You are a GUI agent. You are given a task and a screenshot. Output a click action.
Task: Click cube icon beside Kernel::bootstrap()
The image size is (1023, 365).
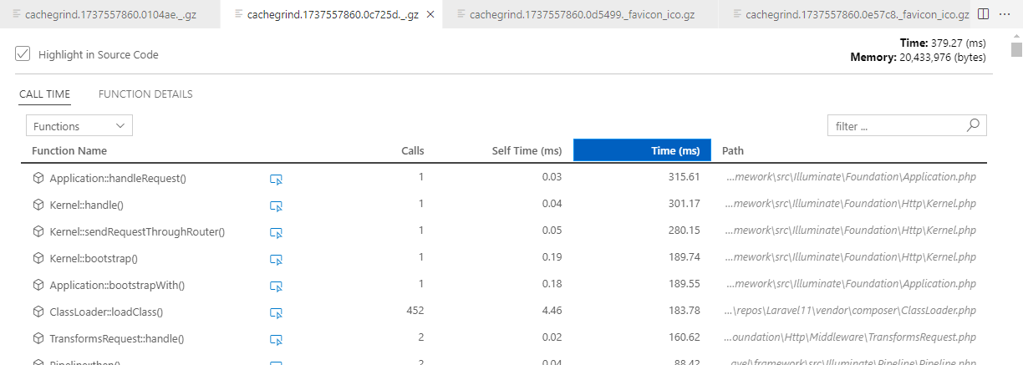38,258
